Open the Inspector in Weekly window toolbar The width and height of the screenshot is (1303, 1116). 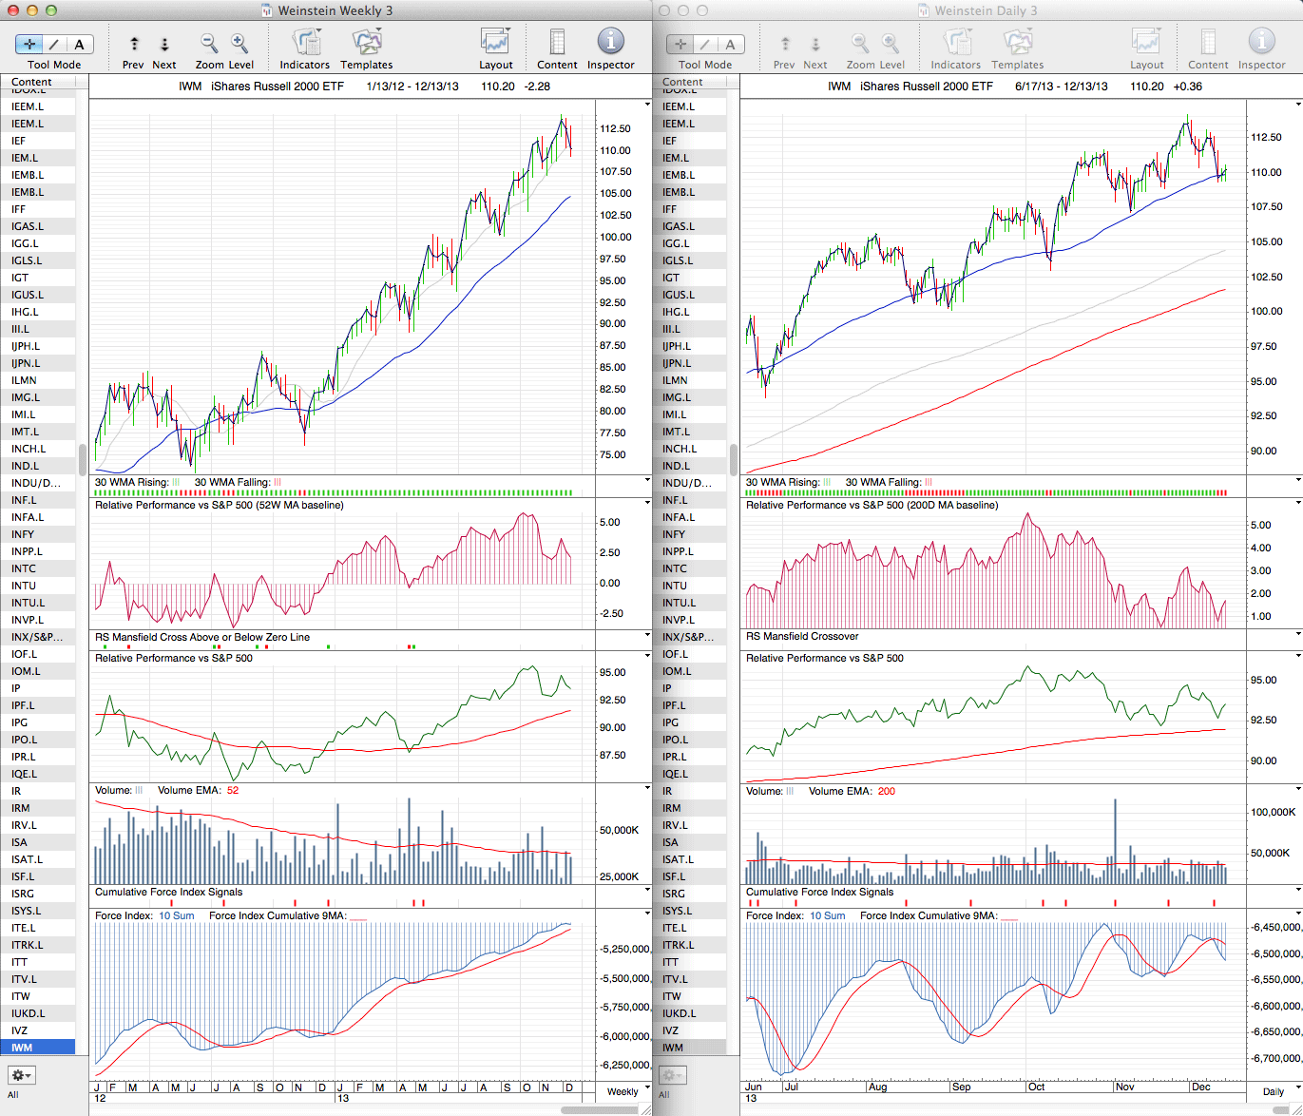(x=610, y=42)
